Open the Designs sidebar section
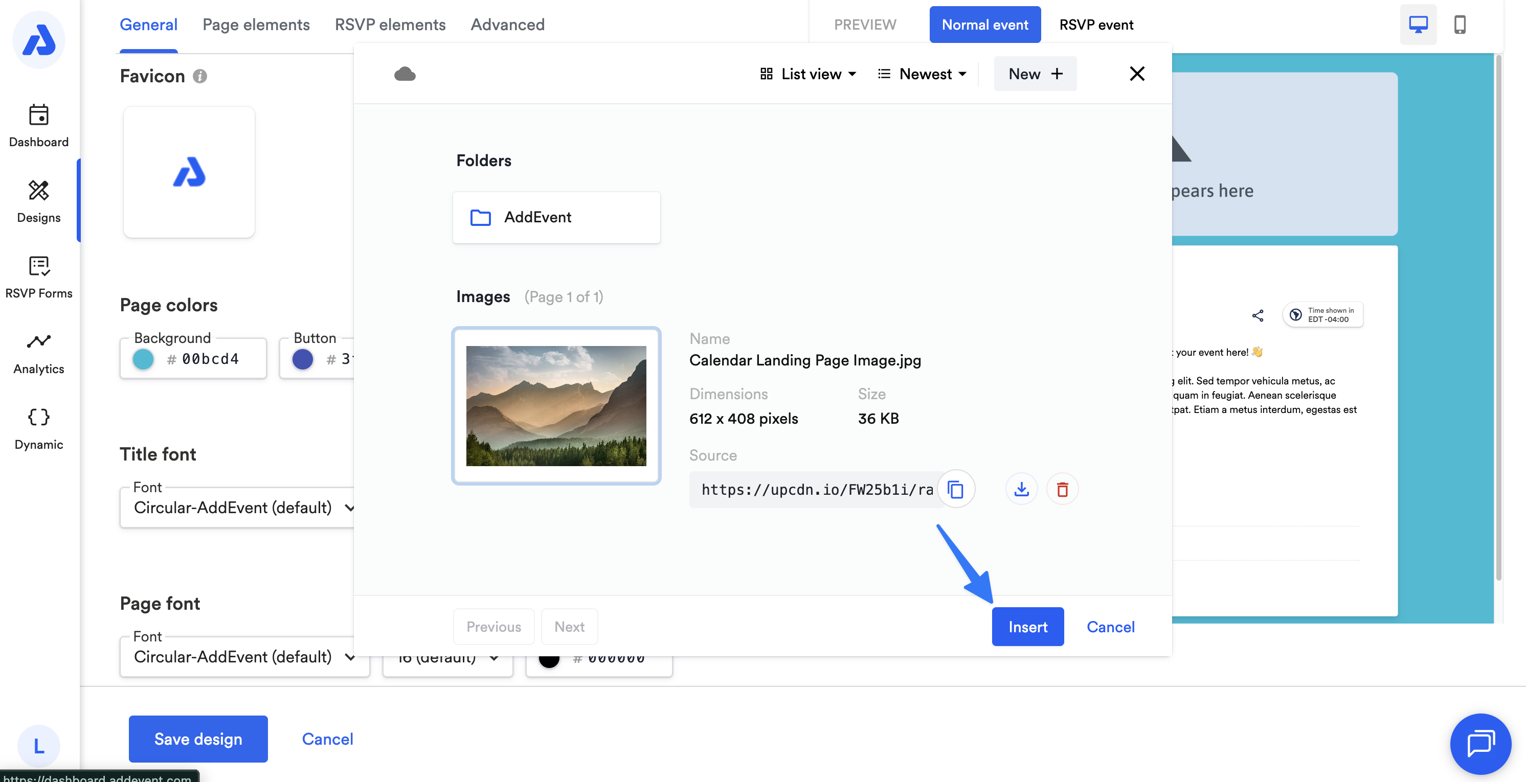 [x=38, y=201]
